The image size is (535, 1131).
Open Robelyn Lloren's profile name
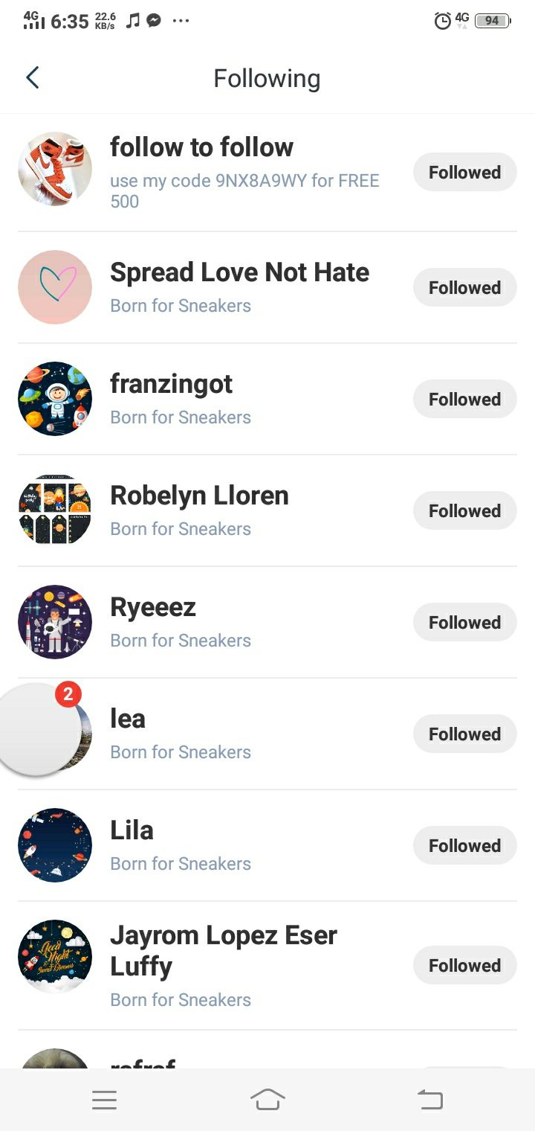pos(199,496)
